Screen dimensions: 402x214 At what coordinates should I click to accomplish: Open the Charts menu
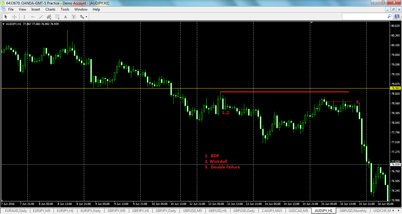coord(50,9)
